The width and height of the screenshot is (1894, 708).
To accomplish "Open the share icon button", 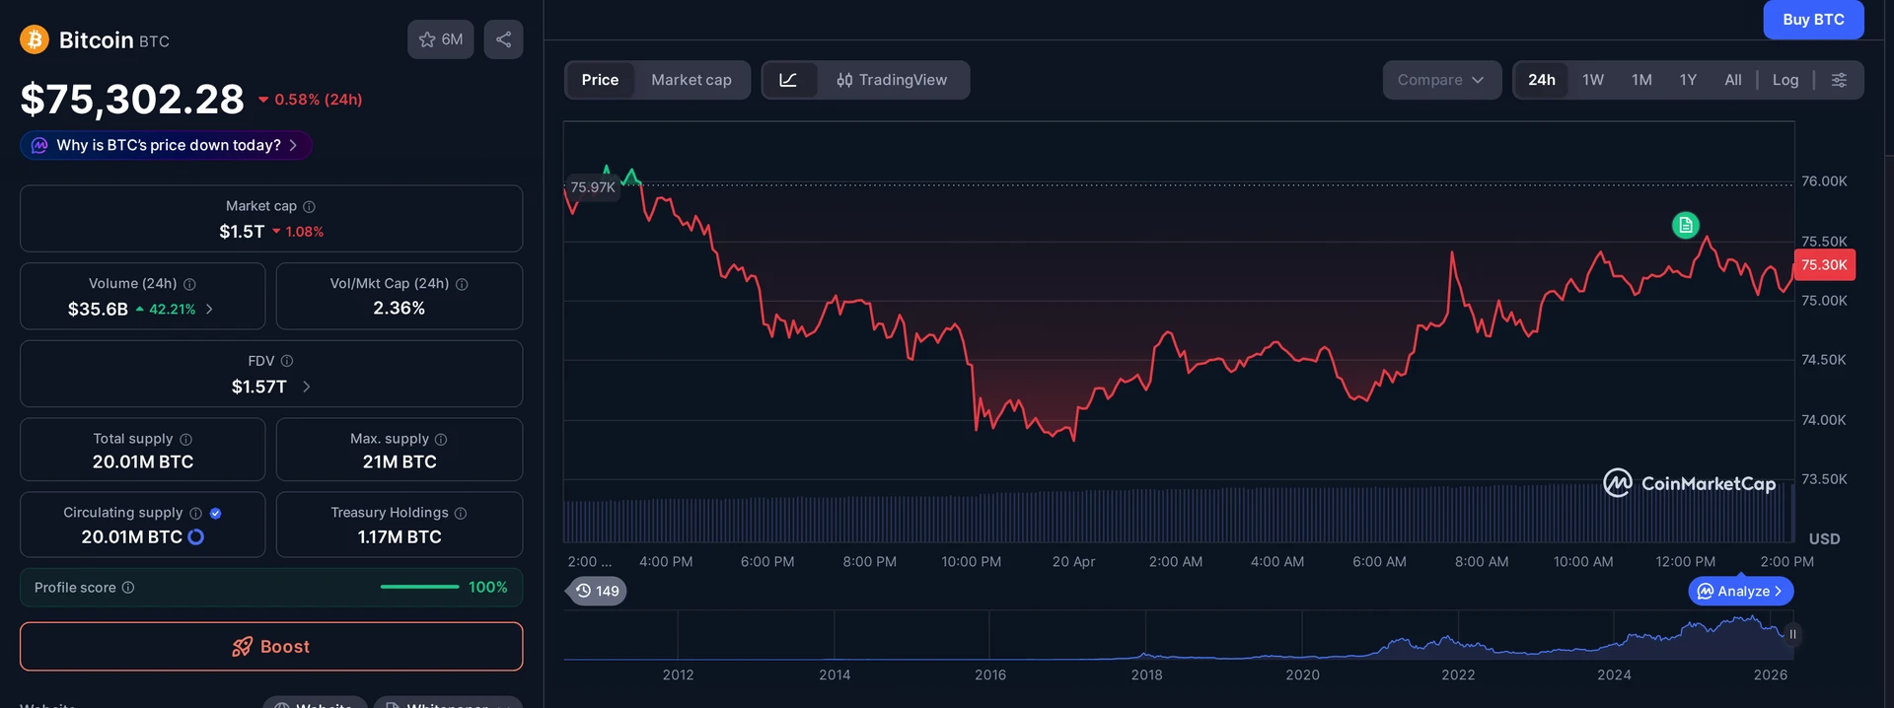I will pyautogui.click(x=503, y=39).
